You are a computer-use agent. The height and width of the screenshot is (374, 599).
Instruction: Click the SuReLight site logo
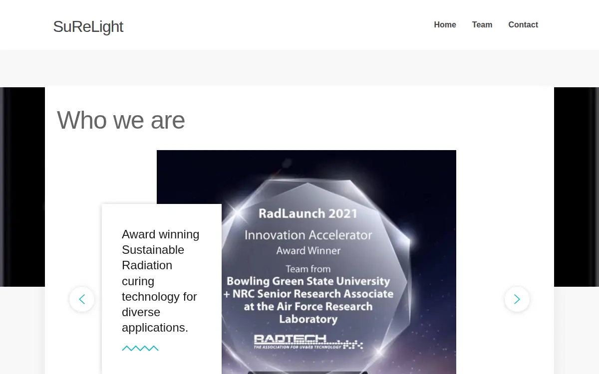coord(88,26)
